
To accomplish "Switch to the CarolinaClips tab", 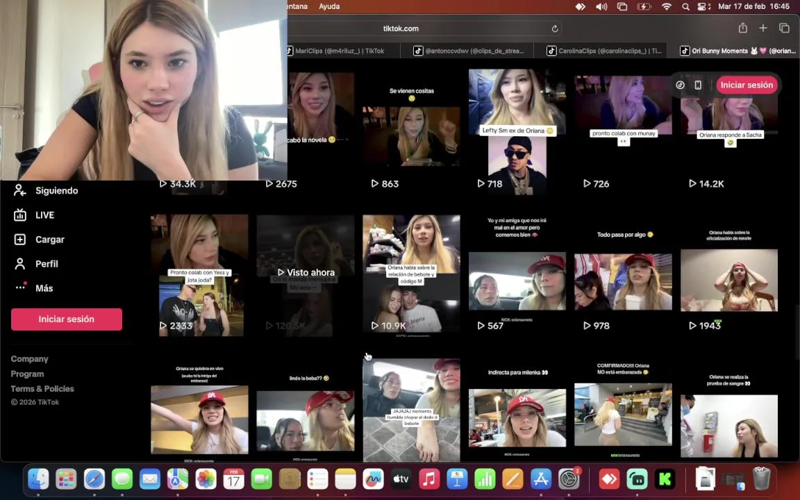I will (x=603, y=51).
